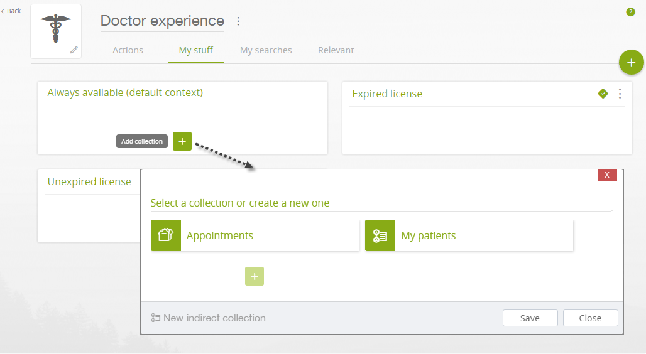Click the large round green plus button
Screen dimensions: 646x354
pos(631,62)
